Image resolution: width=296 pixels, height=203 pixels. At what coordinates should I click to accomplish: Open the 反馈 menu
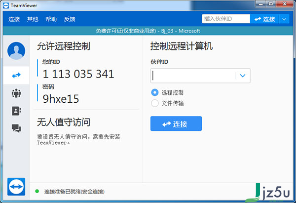[x=70, y=19]
